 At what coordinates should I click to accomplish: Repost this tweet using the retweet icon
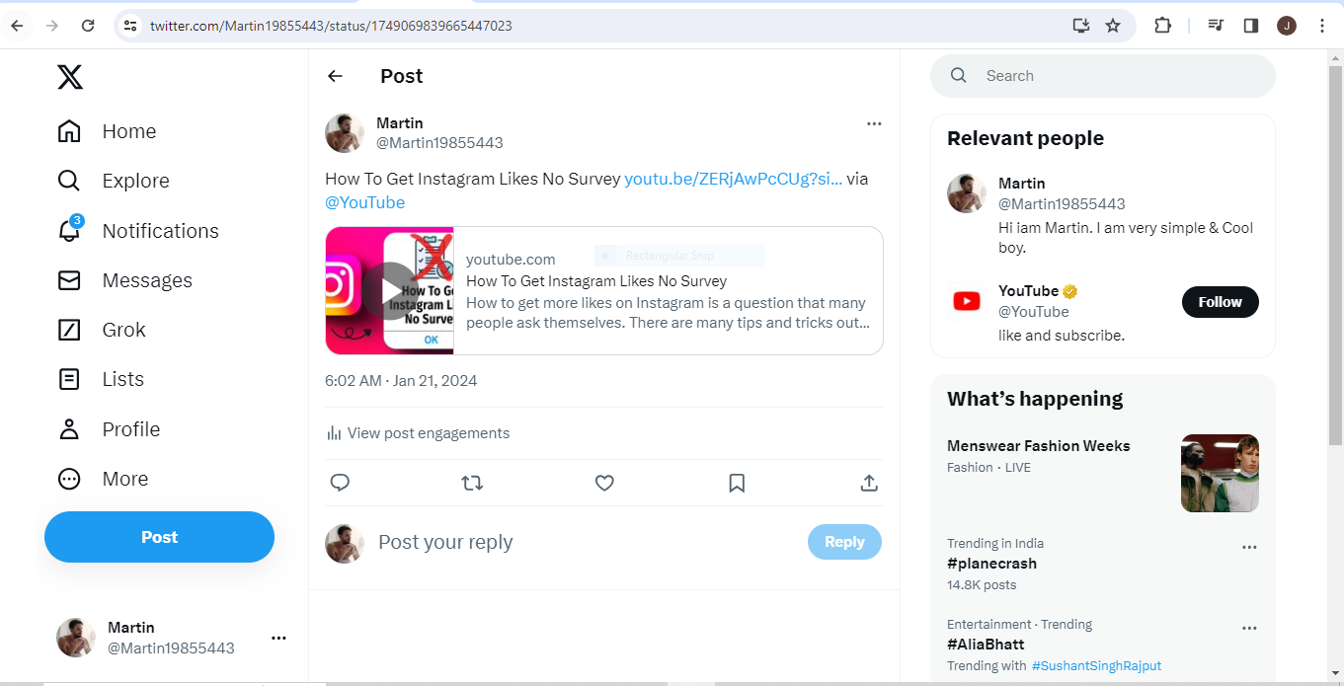tap(472, 483)
